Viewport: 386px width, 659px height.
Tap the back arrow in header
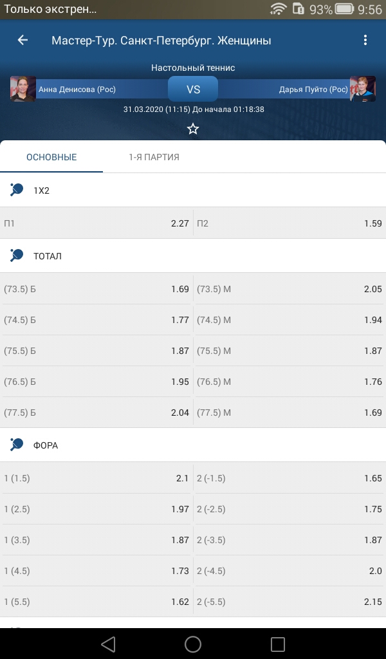point(23,40)
